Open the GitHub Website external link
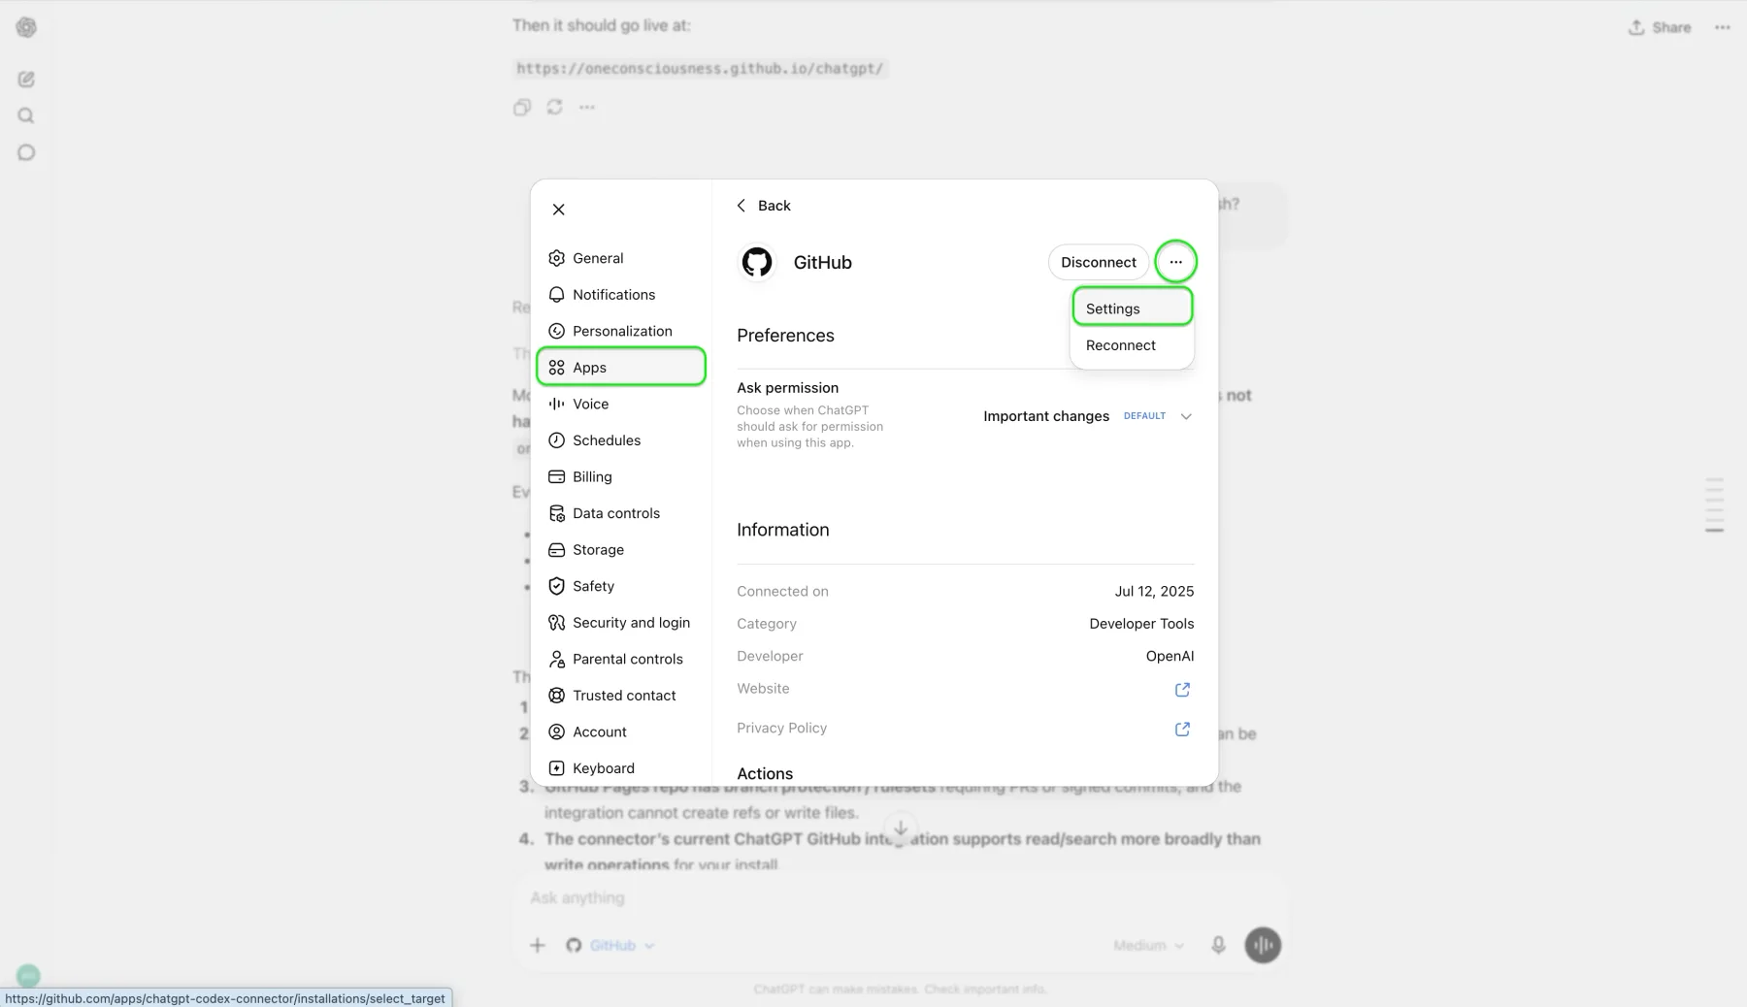 pos(1182,690)
